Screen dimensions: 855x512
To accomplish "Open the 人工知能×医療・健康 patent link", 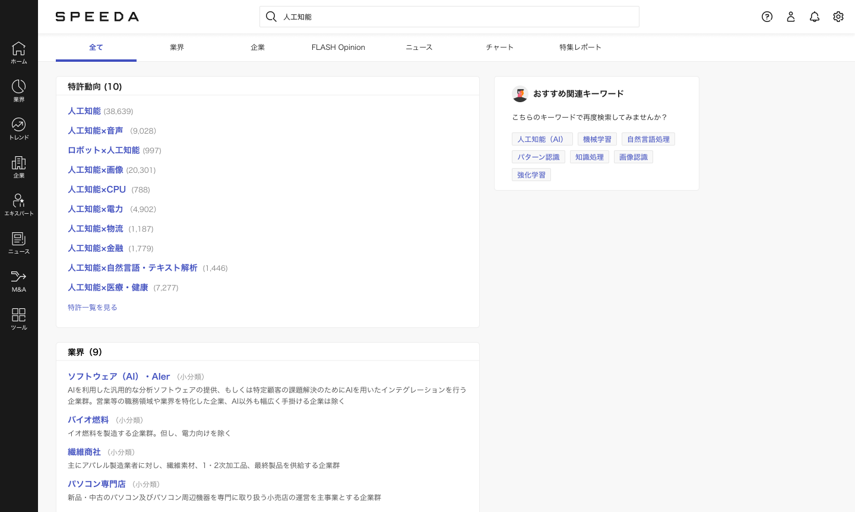I will pos(108,287).
